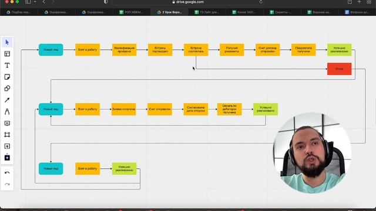Open the more apps plus tool
376x211 pixels.
tap(7, 158)
